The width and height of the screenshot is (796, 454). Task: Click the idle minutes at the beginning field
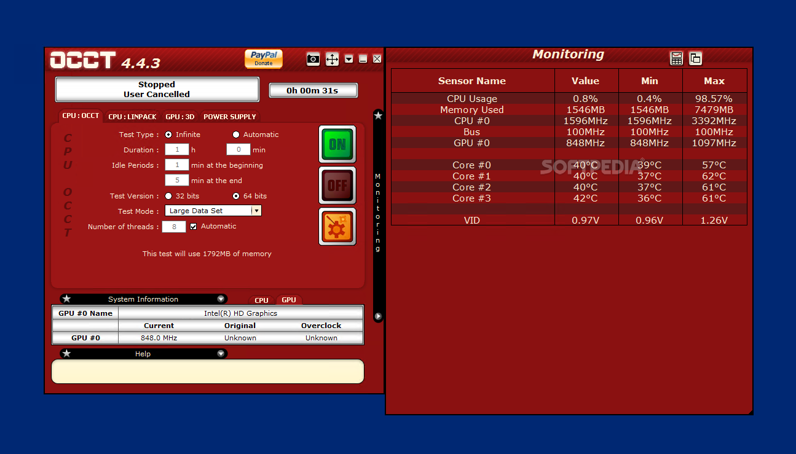pos(177,165)
